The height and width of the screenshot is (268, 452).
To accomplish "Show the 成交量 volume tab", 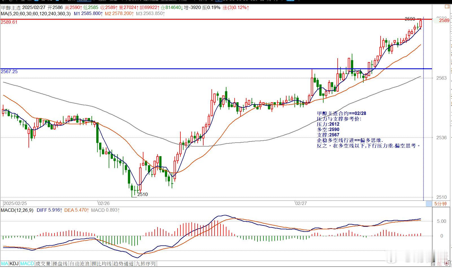I will coord(43,264).
